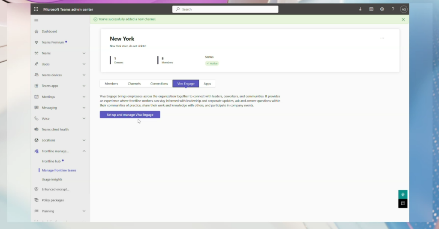Screen dimensions: 439x229
Task: Click the Teams apps icon
Action: (x=36, y=86)
